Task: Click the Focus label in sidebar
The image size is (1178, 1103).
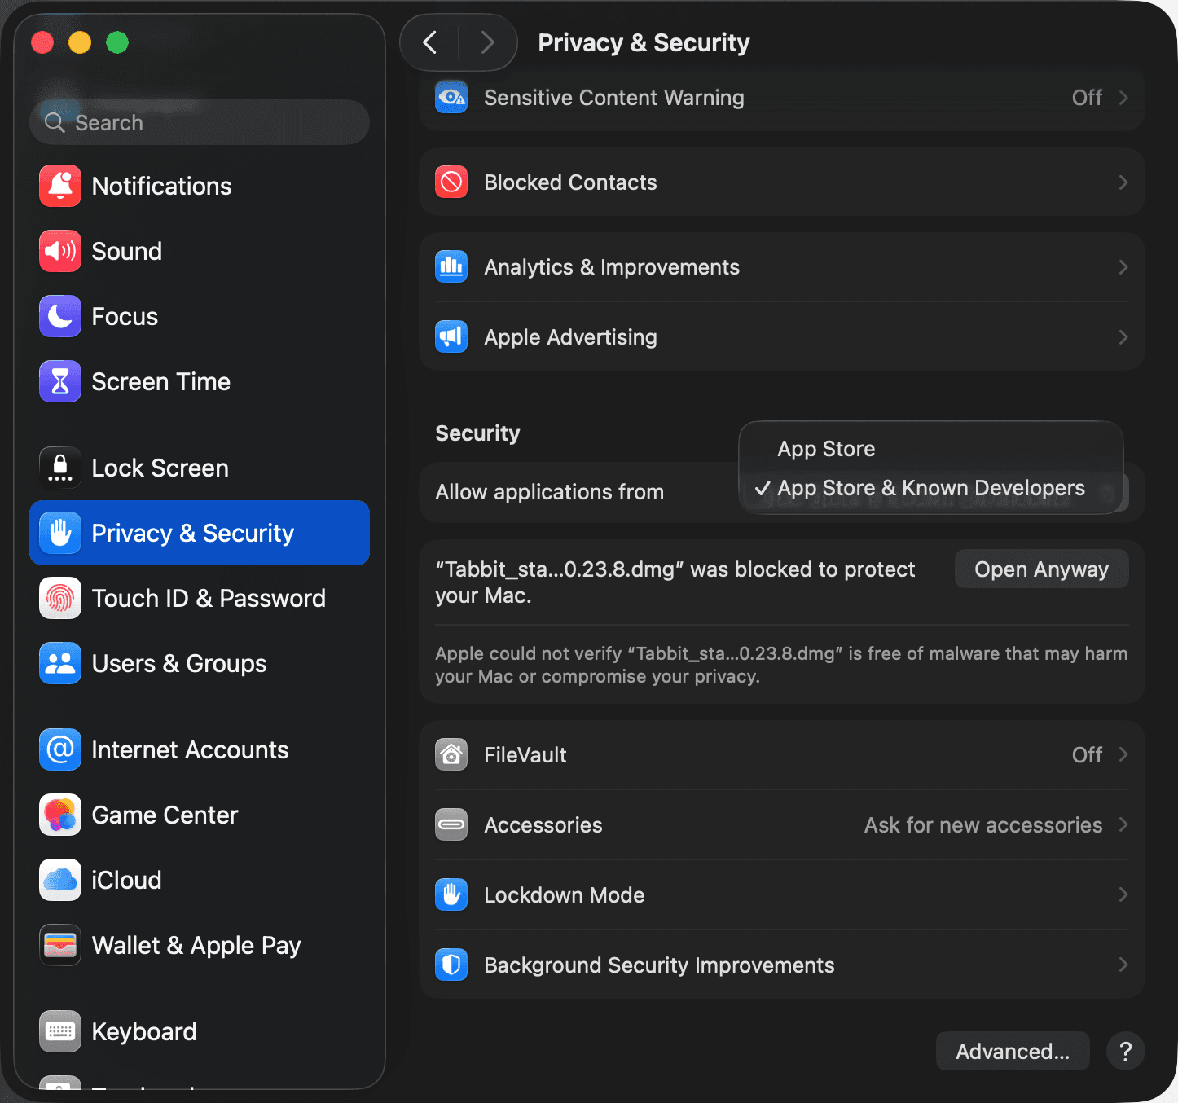Action: [125, 316]
